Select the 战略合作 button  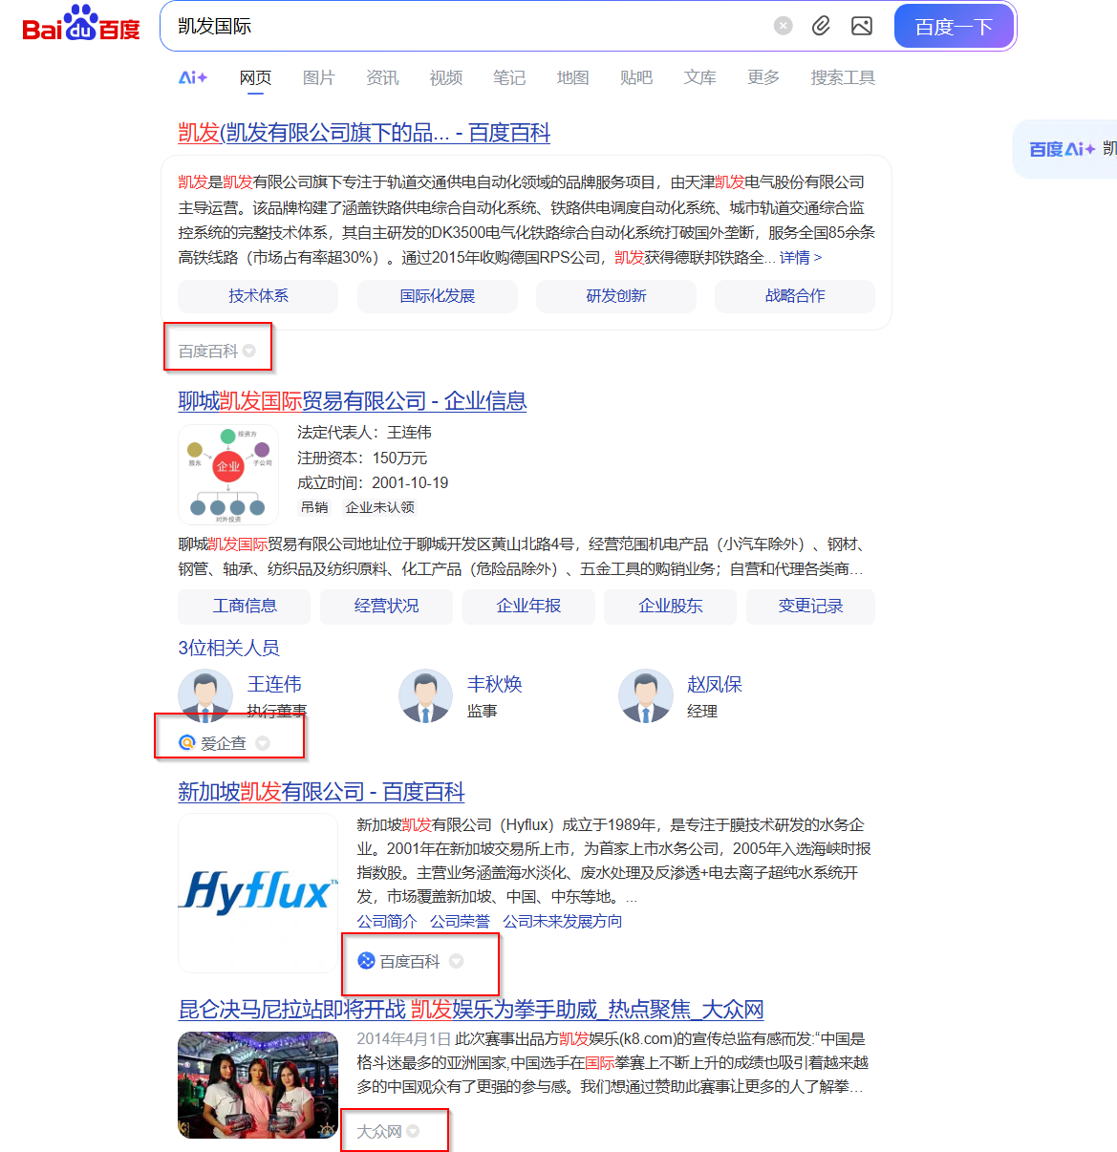(795, 296)
